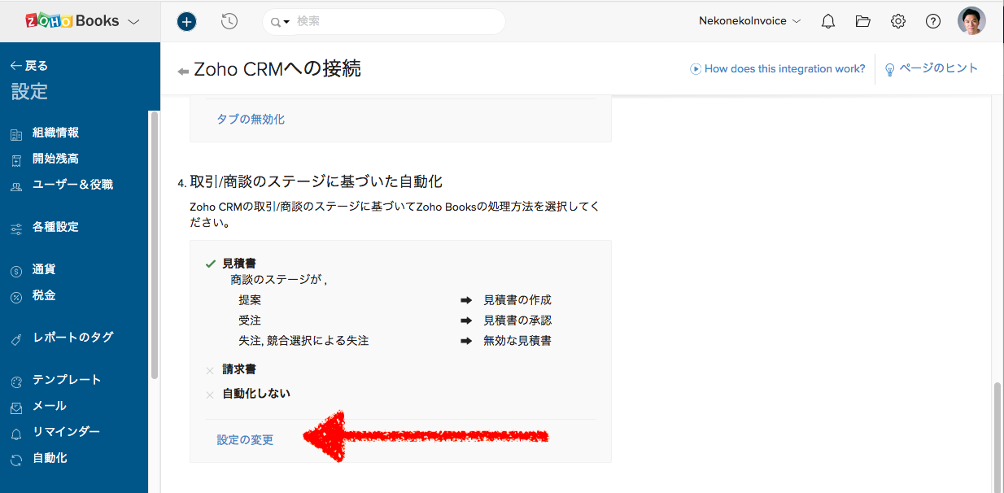Click the x mark beside 請求書

210,370
